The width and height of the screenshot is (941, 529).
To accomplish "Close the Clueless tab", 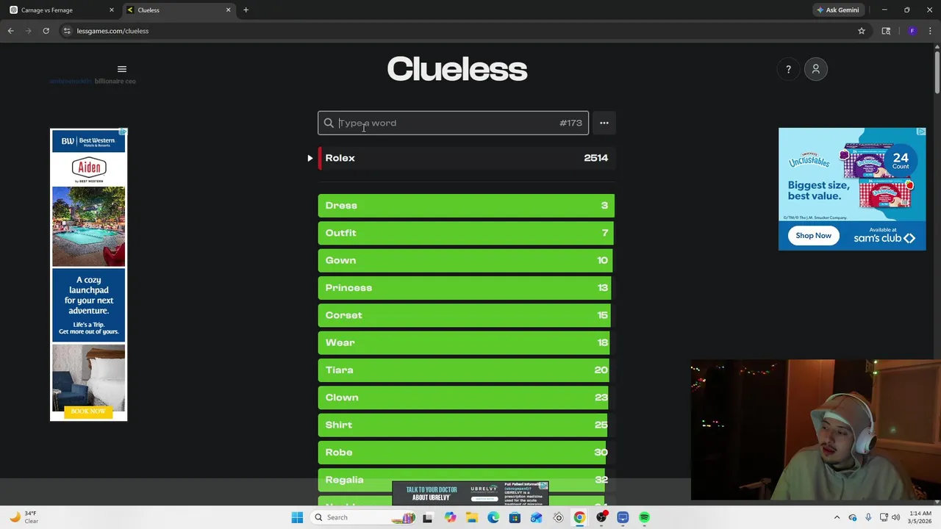I will [228, 10].
